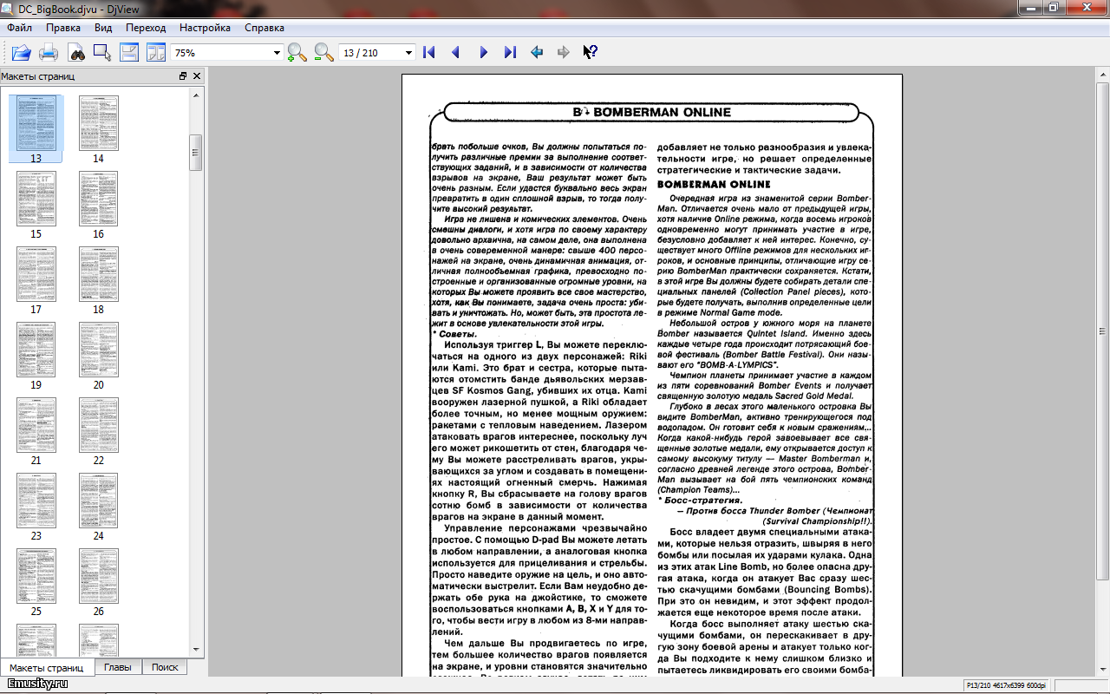Activate the rectangle Select tool icon
This screenshot has height=694, width=1110.
coord(102,53)
